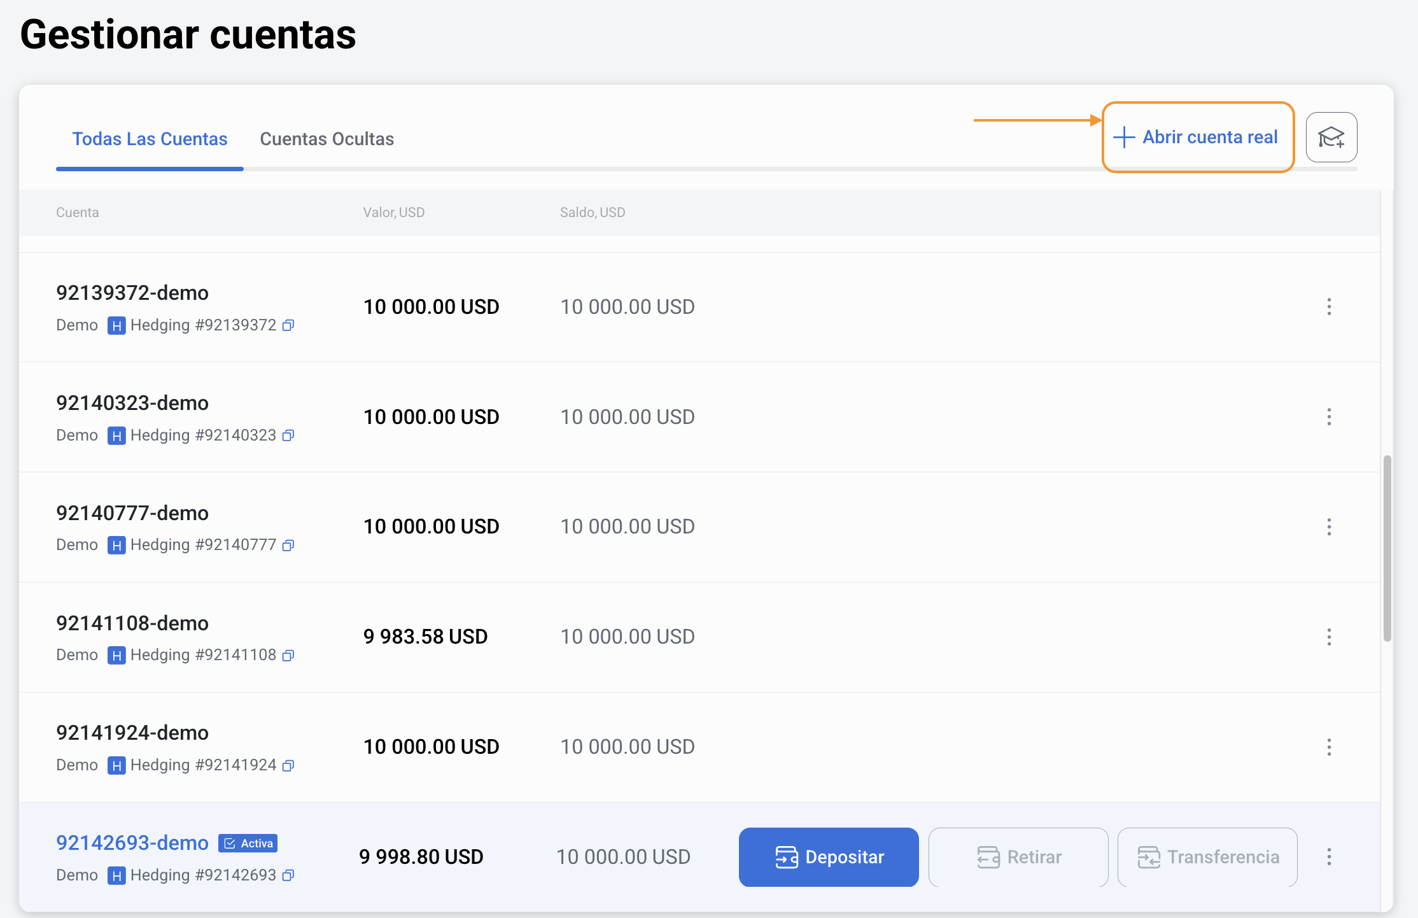This screenshot has height=918, width=1418.
Task: Copy account number #92142693
Action: [288, 875]
